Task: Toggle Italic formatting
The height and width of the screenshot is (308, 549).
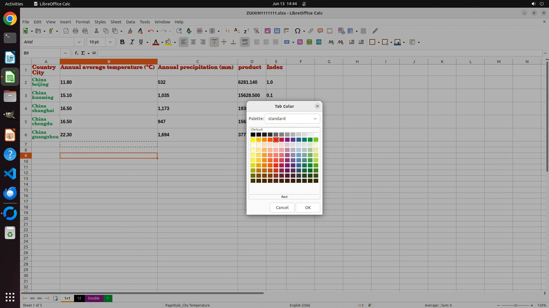Action: (132, 42)
